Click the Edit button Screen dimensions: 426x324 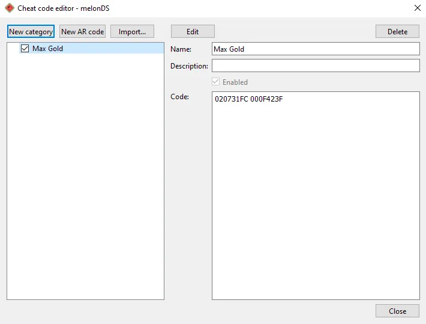[193, 32]
